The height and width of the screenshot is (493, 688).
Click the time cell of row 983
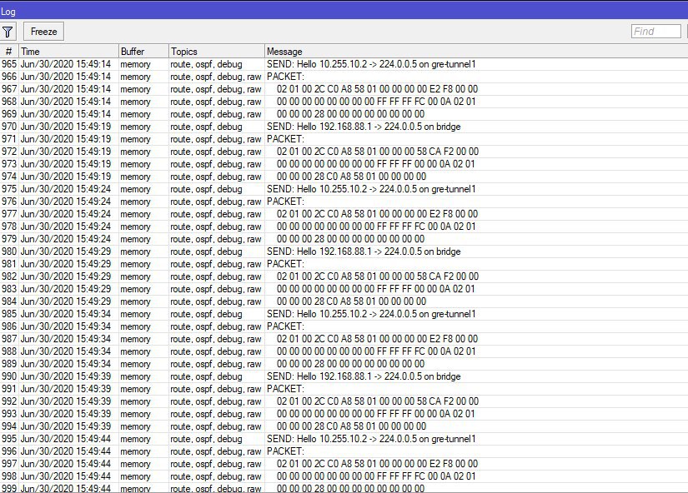(66, 289)
